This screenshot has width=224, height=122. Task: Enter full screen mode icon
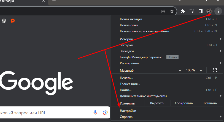pyautogui.click(x=215, y=70)
